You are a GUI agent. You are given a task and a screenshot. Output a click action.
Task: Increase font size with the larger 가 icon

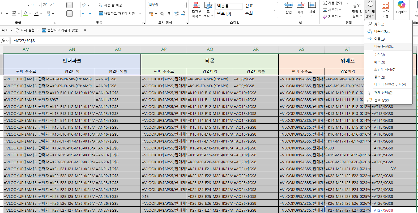(45, 5)
